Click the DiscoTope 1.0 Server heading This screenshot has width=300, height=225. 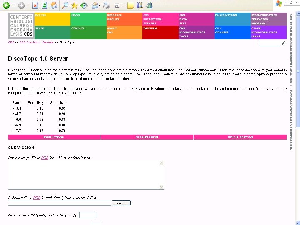[37, 59]
